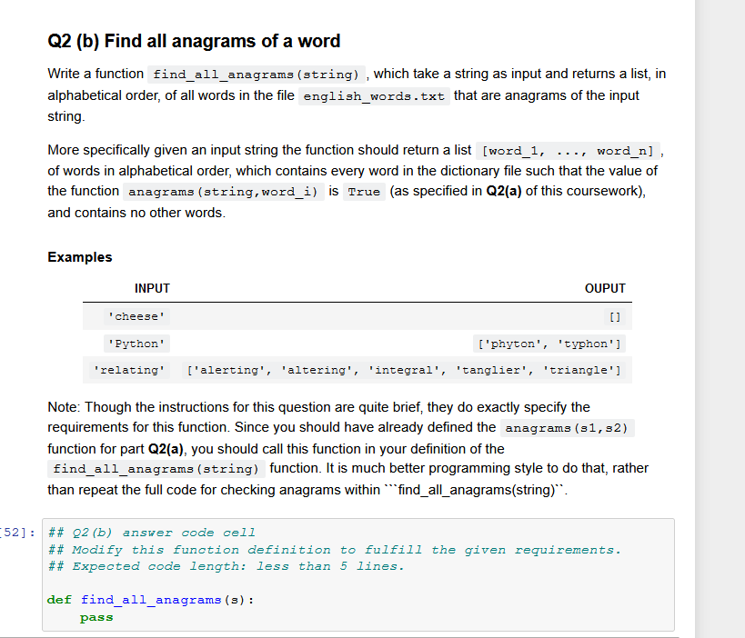The height and width of the screenshot is (638, 745).
Task: Select the 'Python' input table cell
Action: tap(136, 344)
